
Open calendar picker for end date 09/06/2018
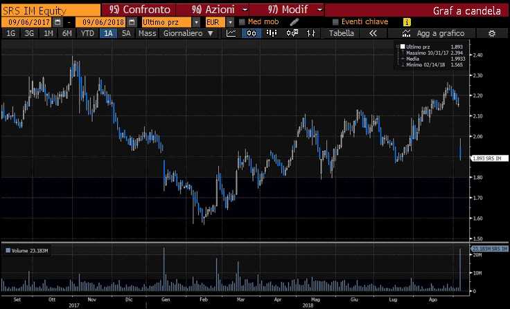(132, 22)
